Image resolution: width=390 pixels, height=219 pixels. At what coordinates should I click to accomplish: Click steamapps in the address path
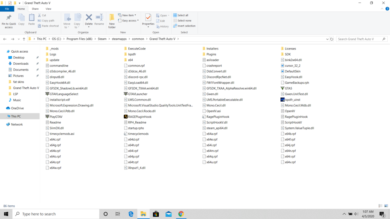point(119,39)
